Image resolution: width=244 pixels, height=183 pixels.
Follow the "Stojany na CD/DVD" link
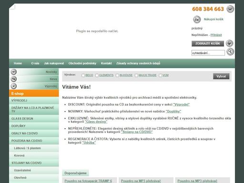[137, 132]
